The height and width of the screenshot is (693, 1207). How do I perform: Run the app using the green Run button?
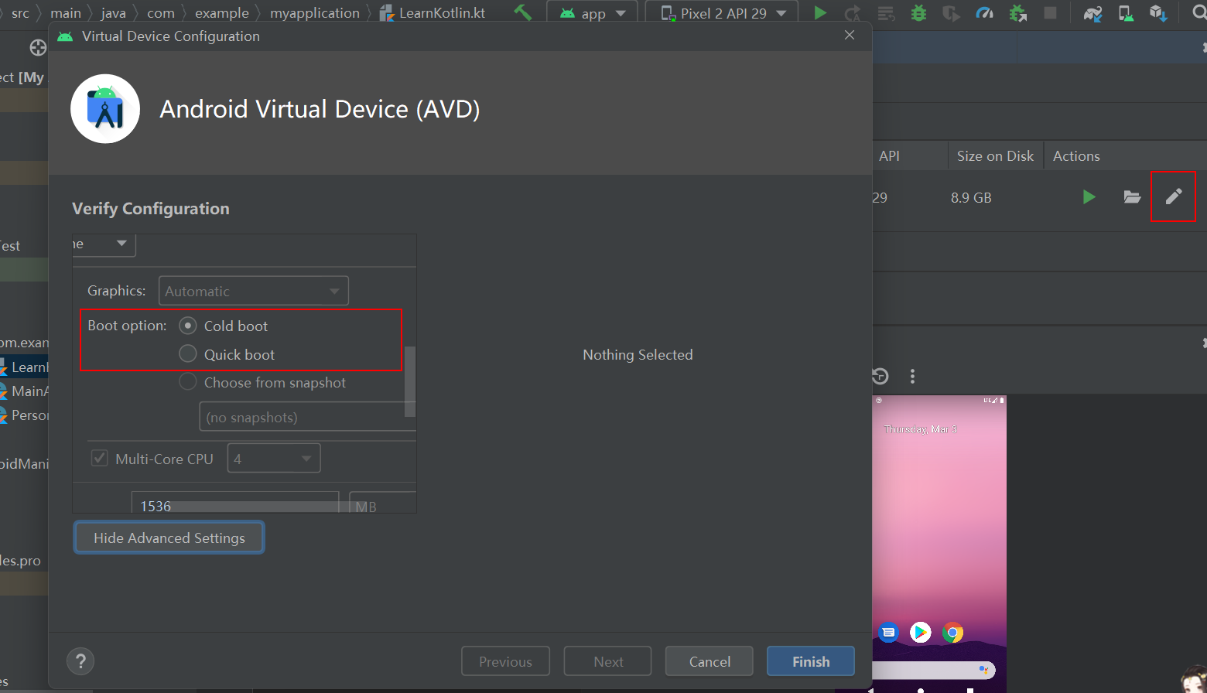click(x=821, y=12)
